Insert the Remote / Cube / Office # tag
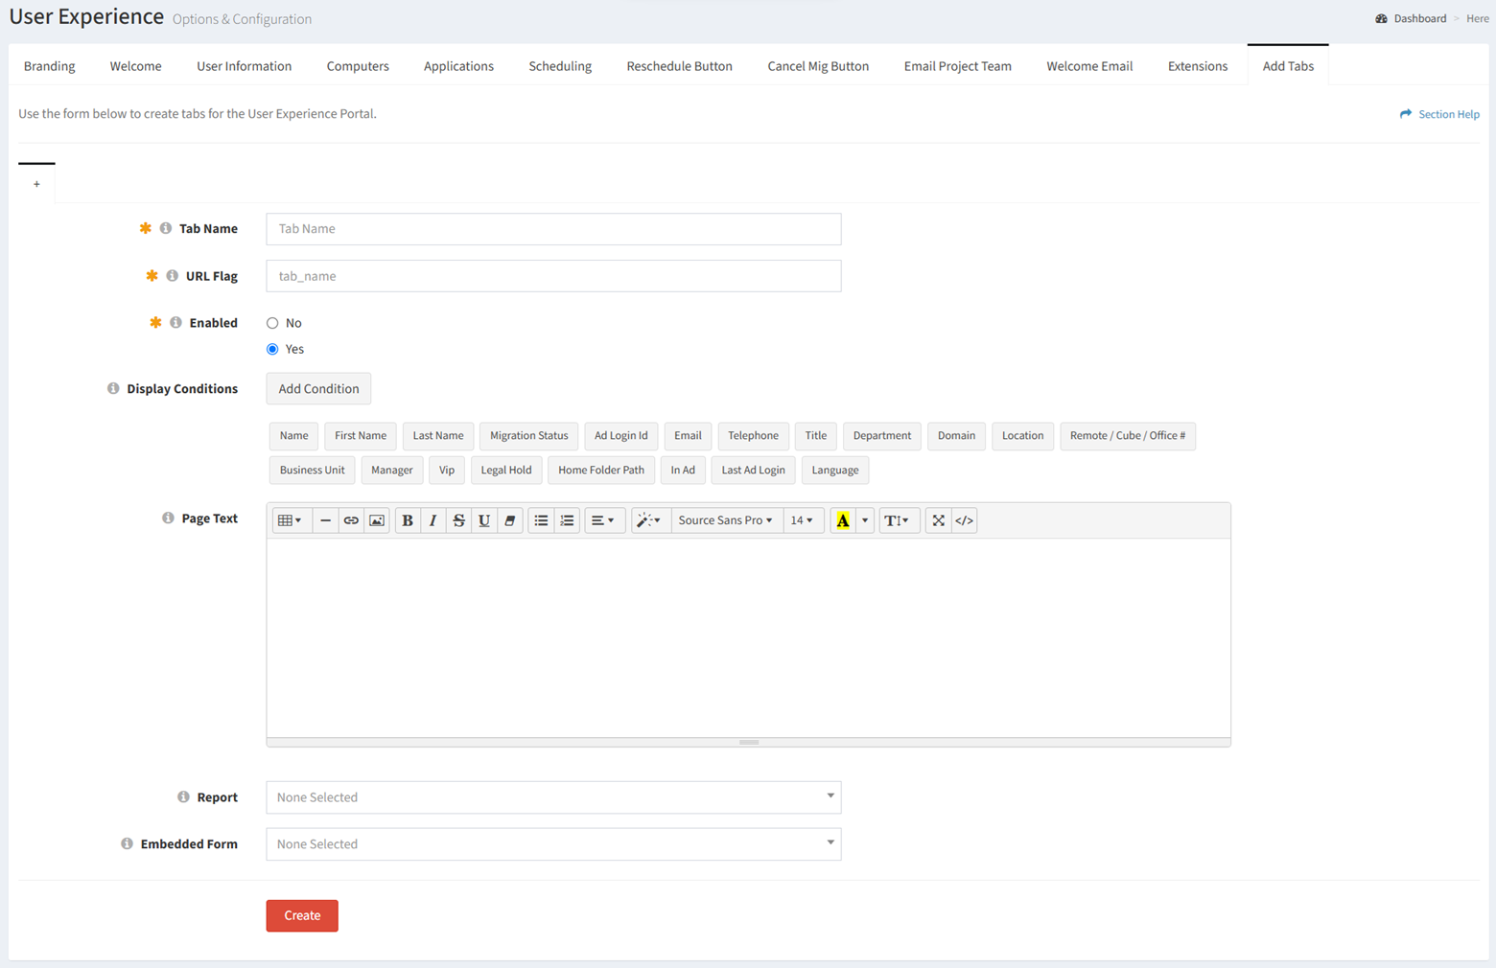 pos(1128,435)
